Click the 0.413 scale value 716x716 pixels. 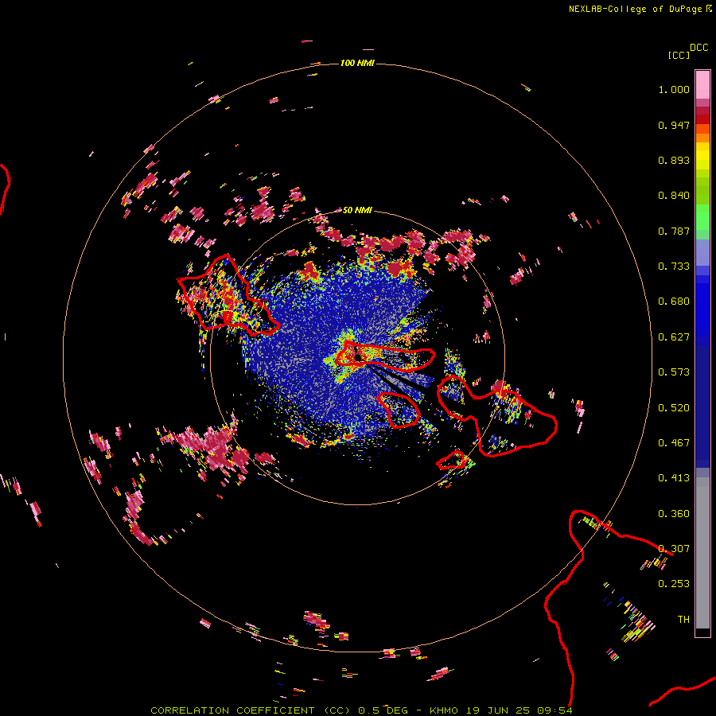674,478
